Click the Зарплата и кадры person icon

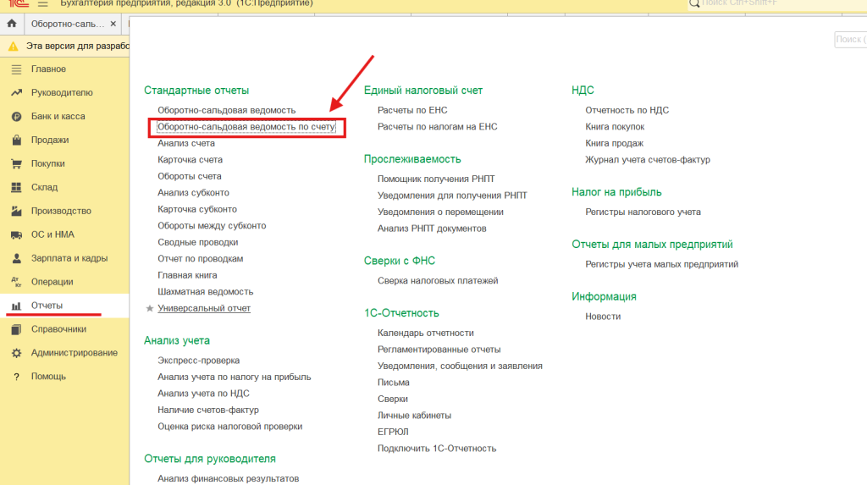tap(17, 258)
